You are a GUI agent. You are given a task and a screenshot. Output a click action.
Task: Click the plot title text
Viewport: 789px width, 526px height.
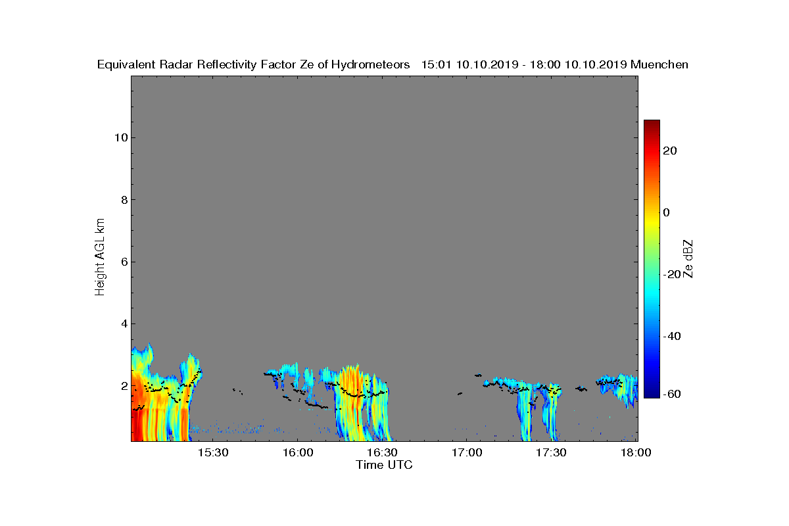click(x=393, y=64)
